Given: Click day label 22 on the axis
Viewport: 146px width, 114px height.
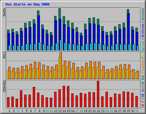Looking at the screenshot, I should (x=98, y=111).
